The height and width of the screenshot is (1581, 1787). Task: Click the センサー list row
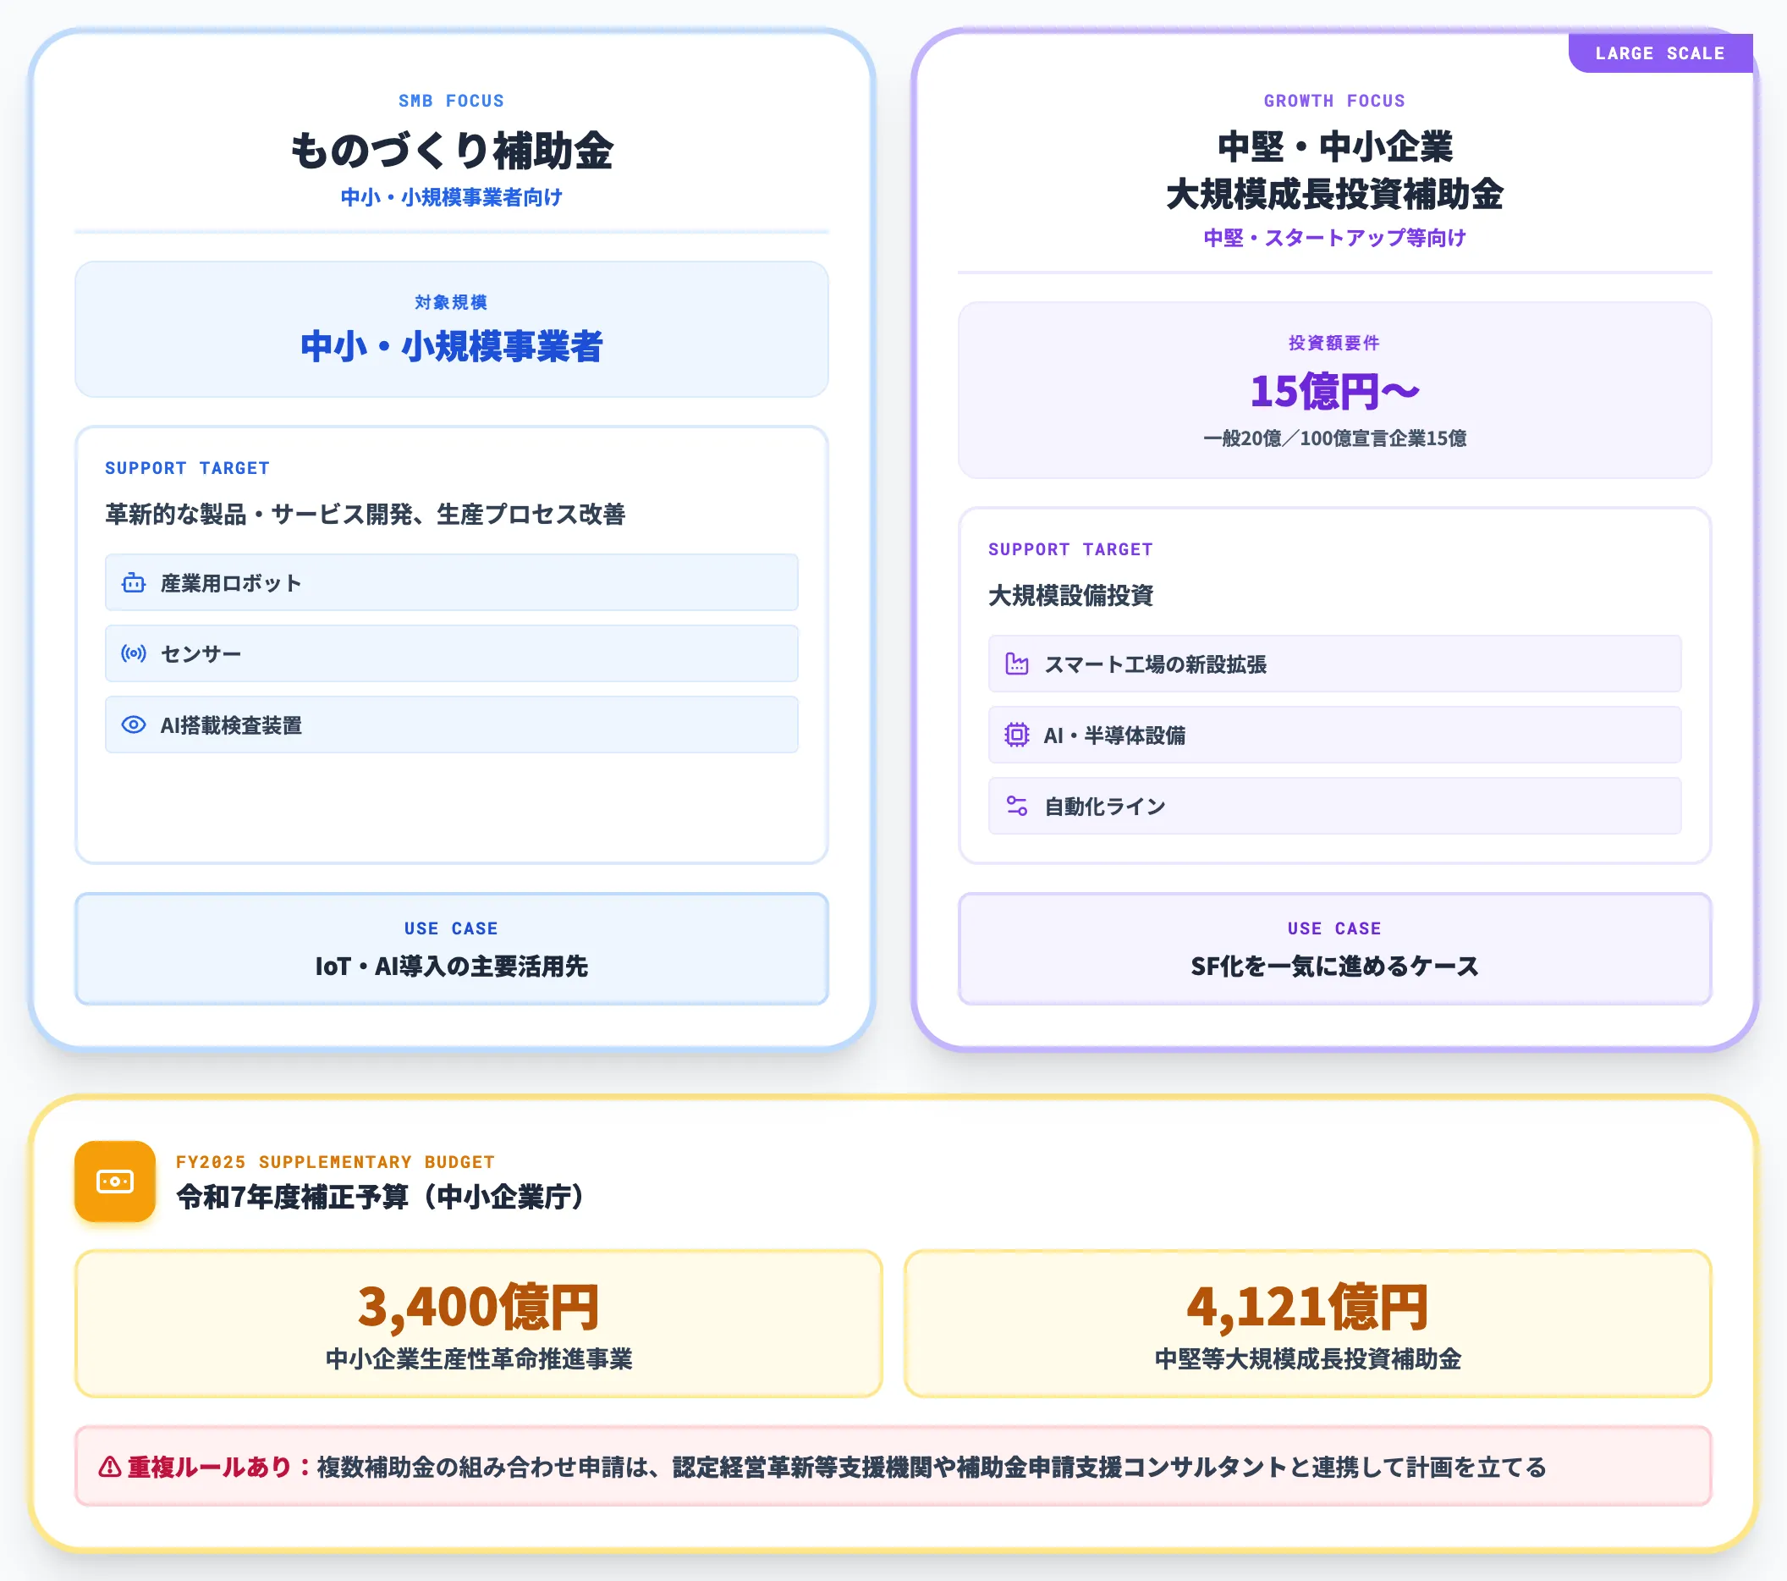(x=451, y=653)
